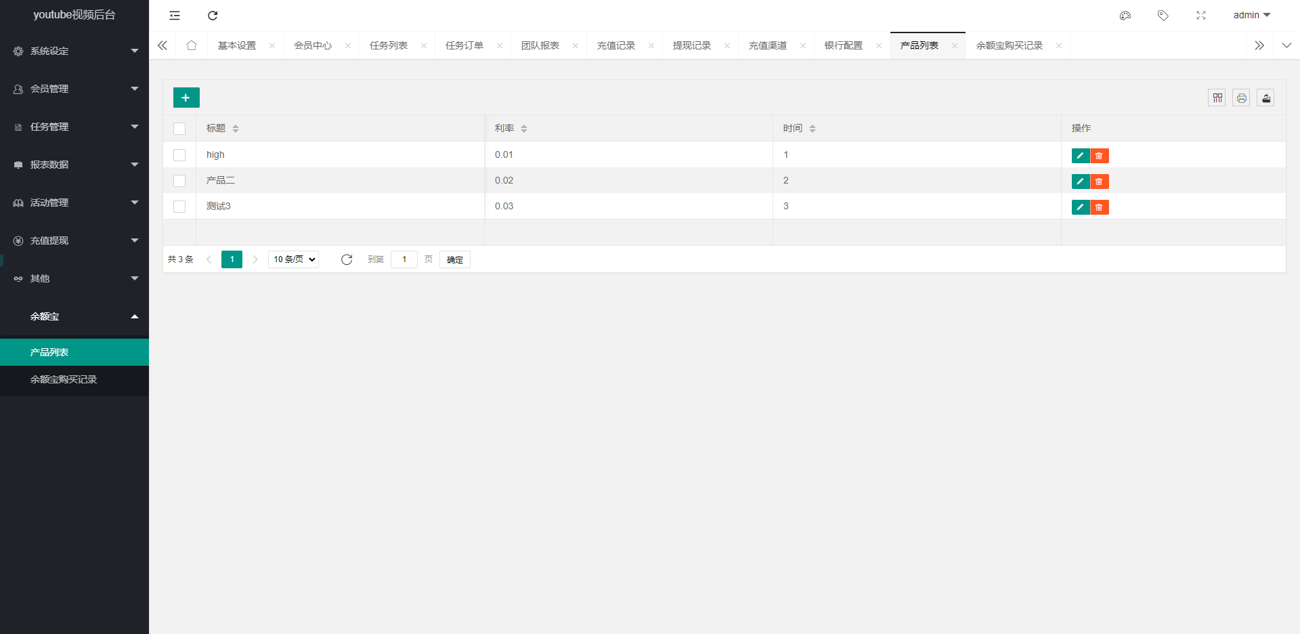Open the theme palette icon in the header
Viewport: 1300px width, 634px height.
[x=1125, y=15]
